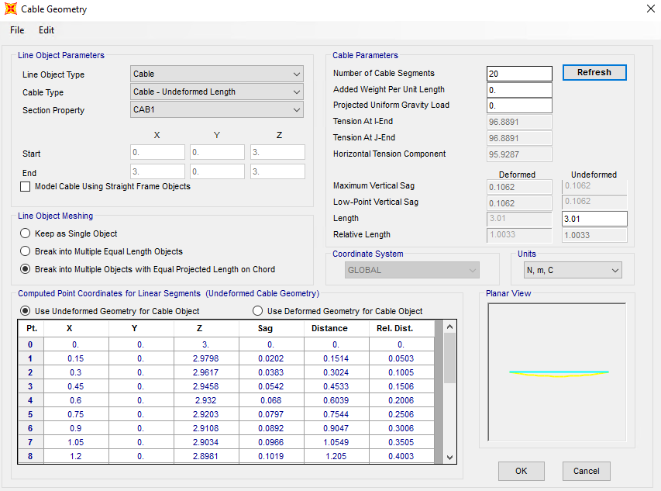This screenshot has height=491, width=661.
Task: Click the Undeformed Length input field
Action: pos(594,219)
